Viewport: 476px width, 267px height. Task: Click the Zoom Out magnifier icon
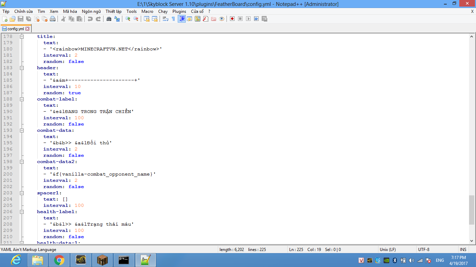click(136, 19)
